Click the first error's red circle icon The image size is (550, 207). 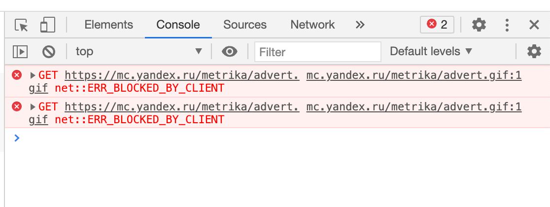(x=17, y=75)
